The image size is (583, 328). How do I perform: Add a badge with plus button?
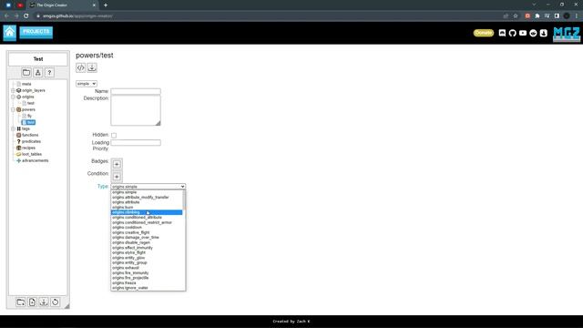click(x=117, y=164)
